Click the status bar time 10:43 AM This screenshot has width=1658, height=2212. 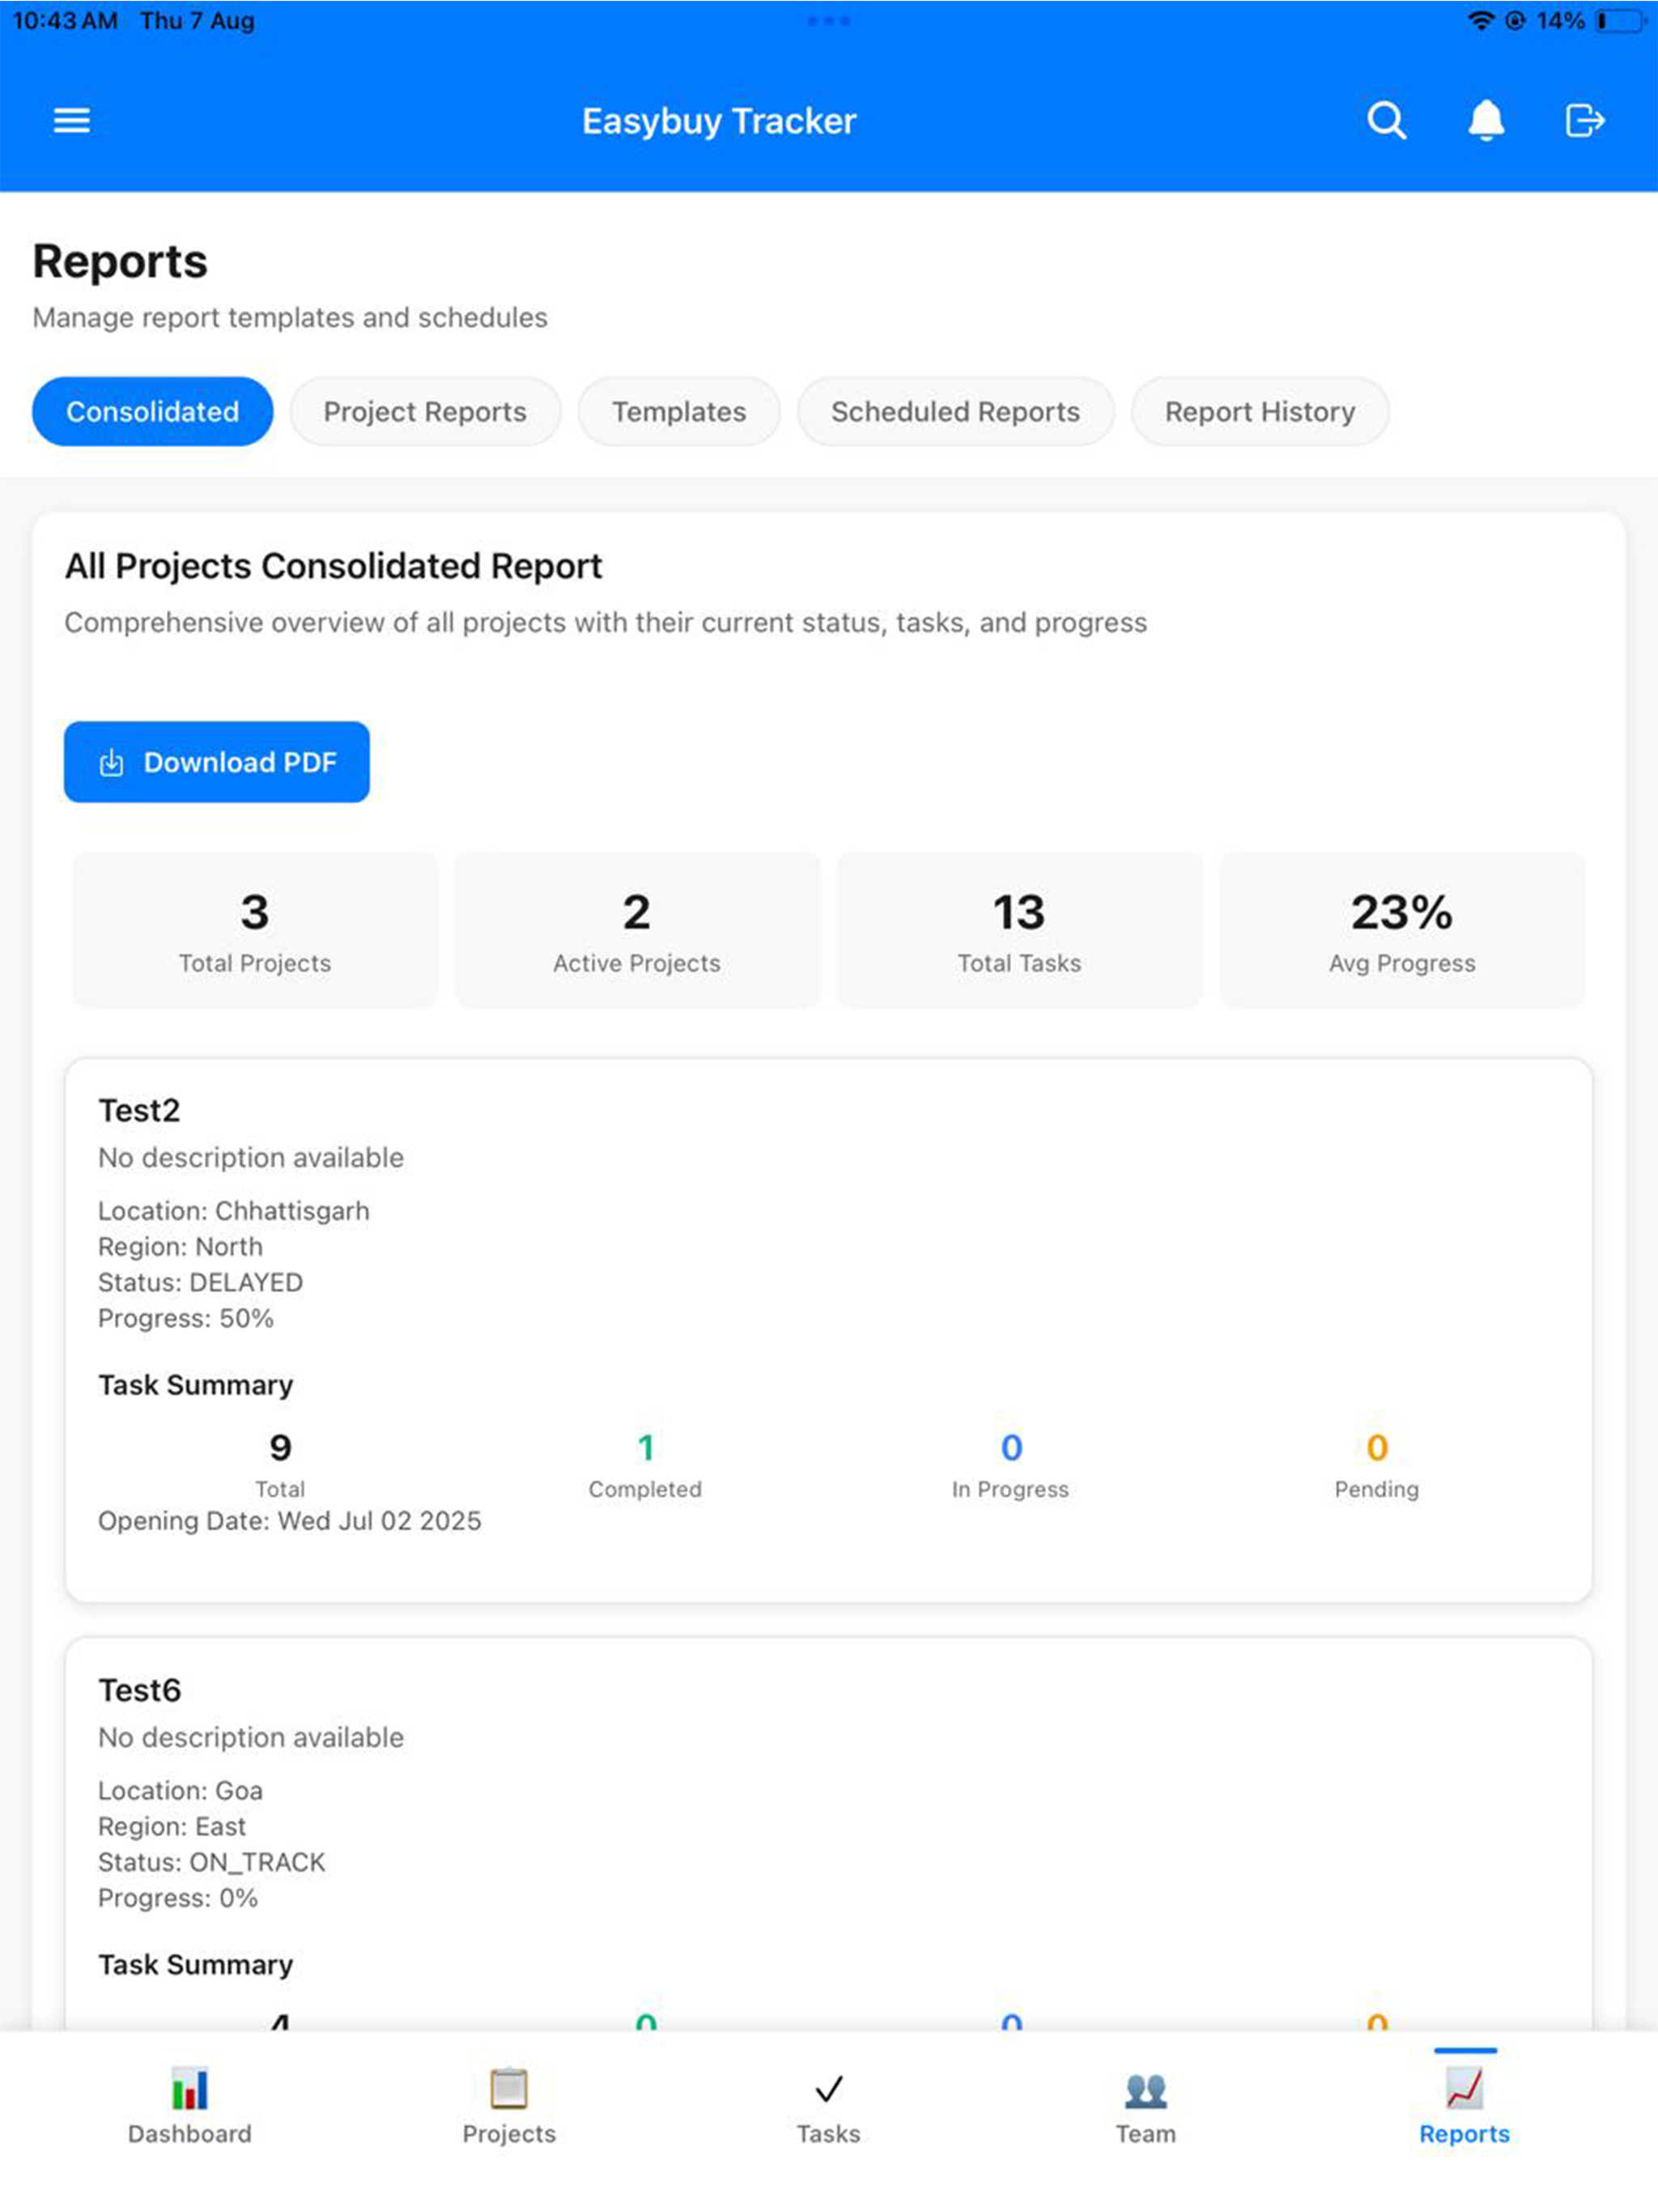pyautogui.click(x=65, y=21)
